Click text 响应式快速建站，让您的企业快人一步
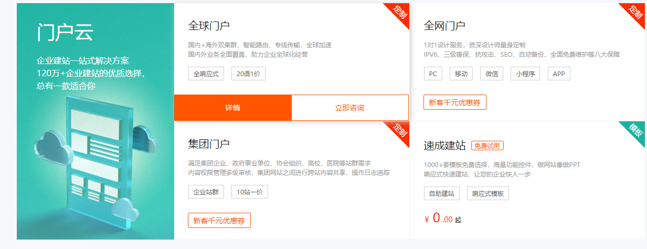 coord(477,174)
